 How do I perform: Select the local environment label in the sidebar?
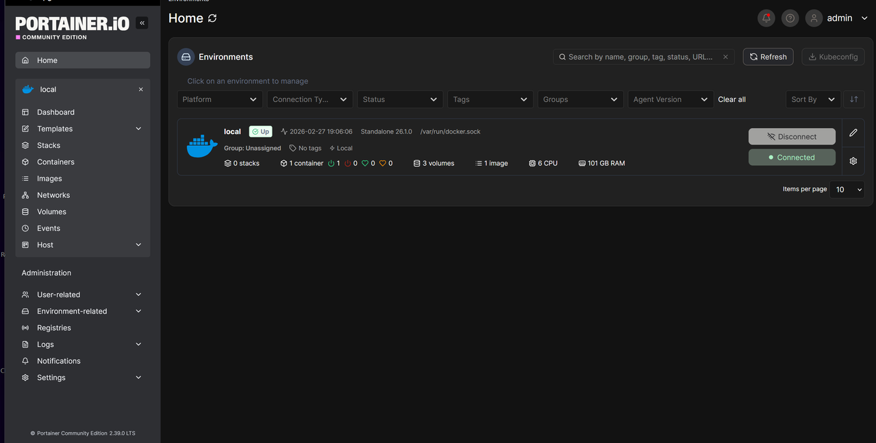click(x=48, y=90)
